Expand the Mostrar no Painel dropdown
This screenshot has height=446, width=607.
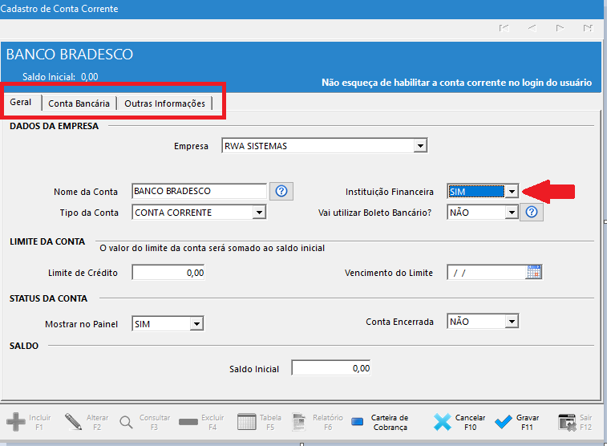[x=196, y=323]
